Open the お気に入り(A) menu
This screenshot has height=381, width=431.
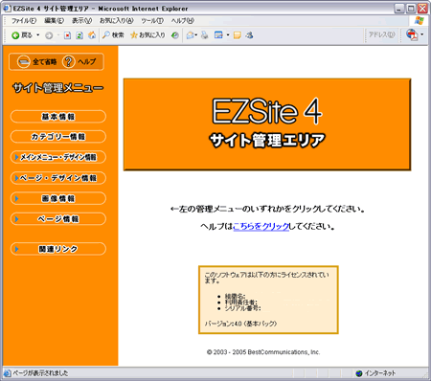pos(117,21)
